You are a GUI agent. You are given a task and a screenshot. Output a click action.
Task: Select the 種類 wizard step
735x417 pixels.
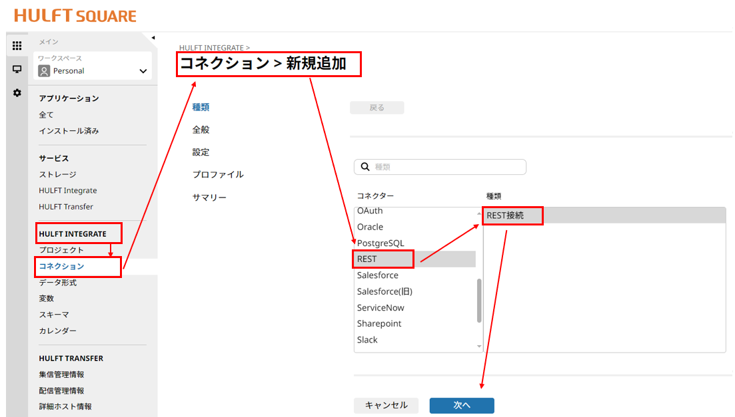pos(201,107)
